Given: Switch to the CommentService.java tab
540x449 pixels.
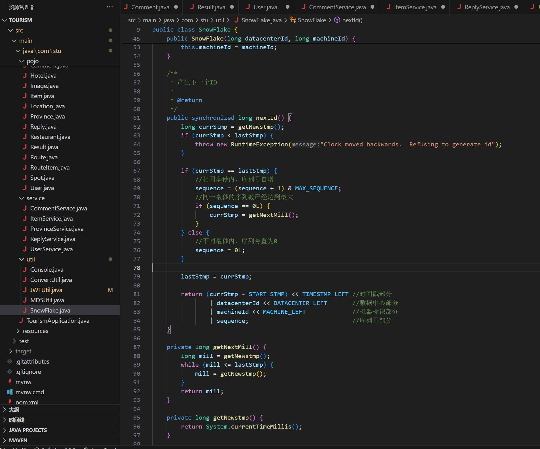Looking at the screenshot, I should (337, 7).
